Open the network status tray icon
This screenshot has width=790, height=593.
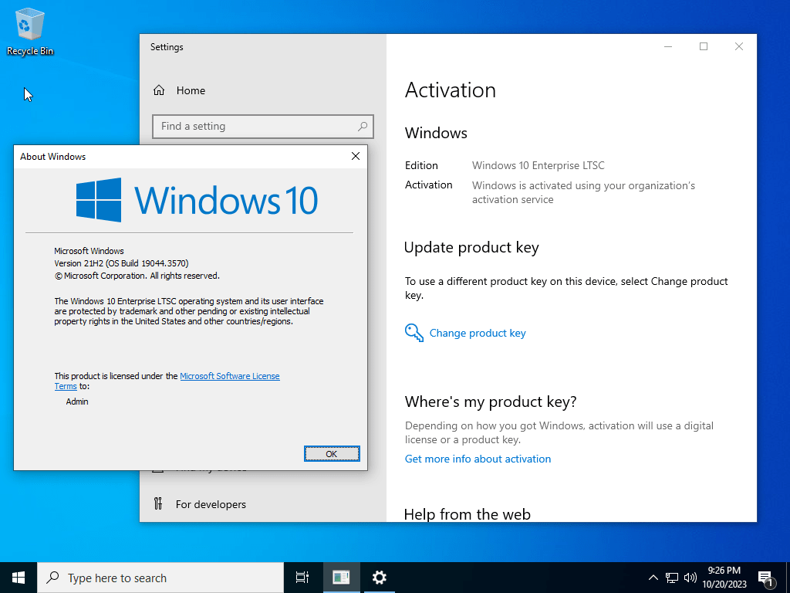672,578
